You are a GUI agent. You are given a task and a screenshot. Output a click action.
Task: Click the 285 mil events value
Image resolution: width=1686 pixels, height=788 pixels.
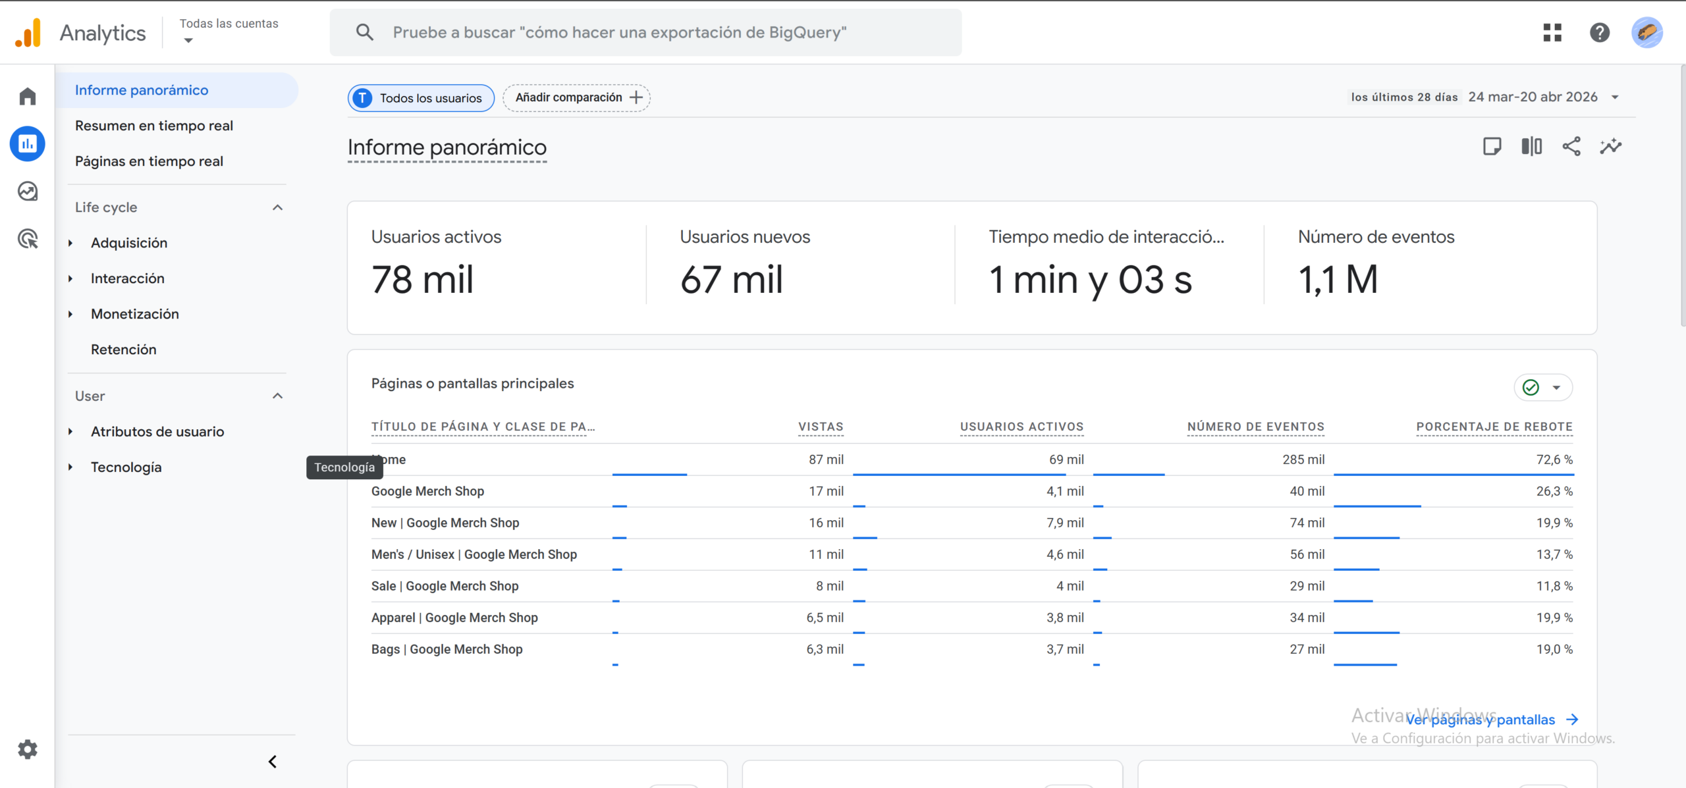click(x=1303, y=460)
